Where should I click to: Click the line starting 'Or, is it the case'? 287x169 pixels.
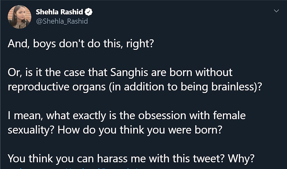coord(120,72)
